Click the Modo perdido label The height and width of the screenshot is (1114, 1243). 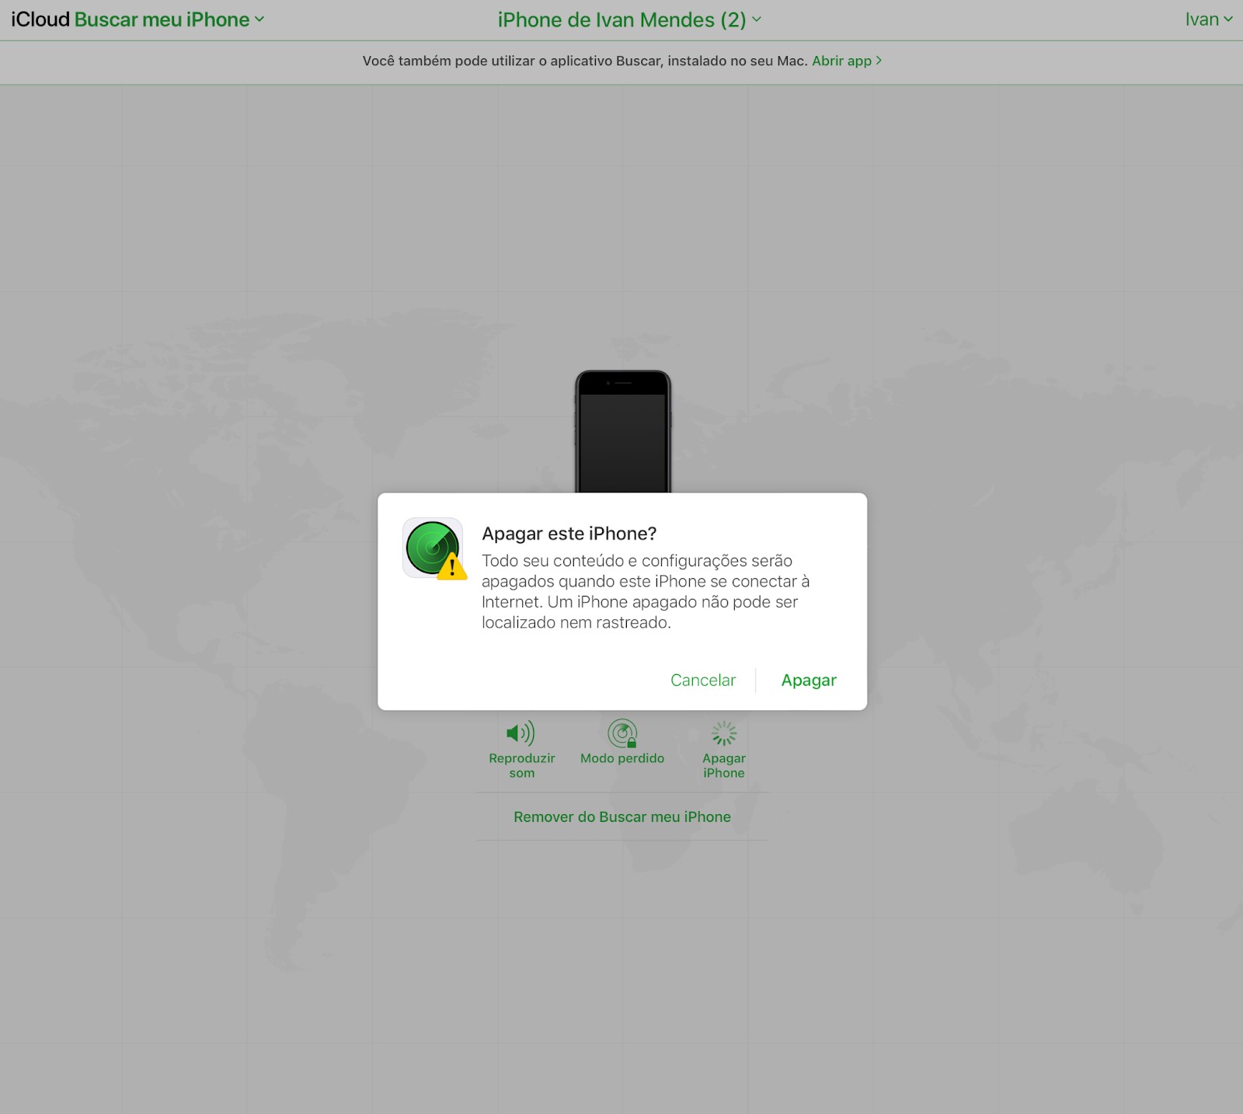pos(622,758)
